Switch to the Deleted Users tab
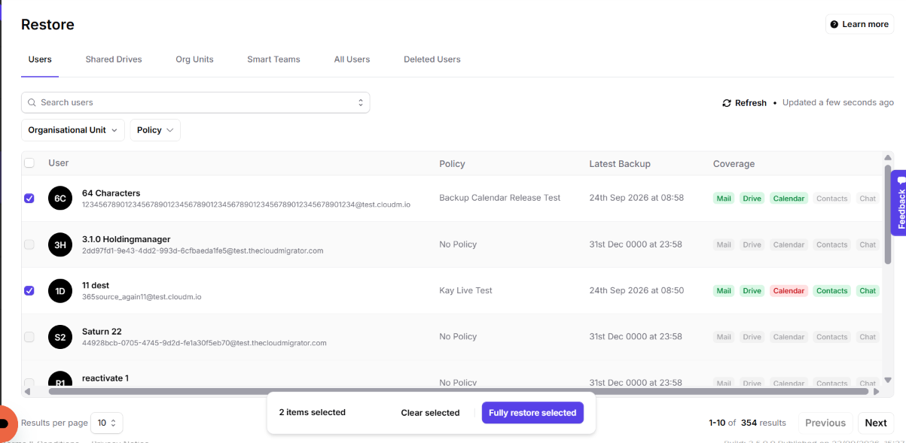Viewport: 906px width, 443px height. (432, 59)
